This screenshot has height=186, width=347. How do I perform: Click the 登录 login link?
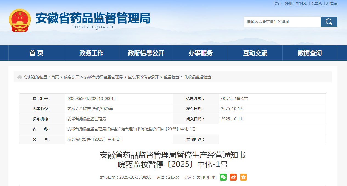point(278,3)
